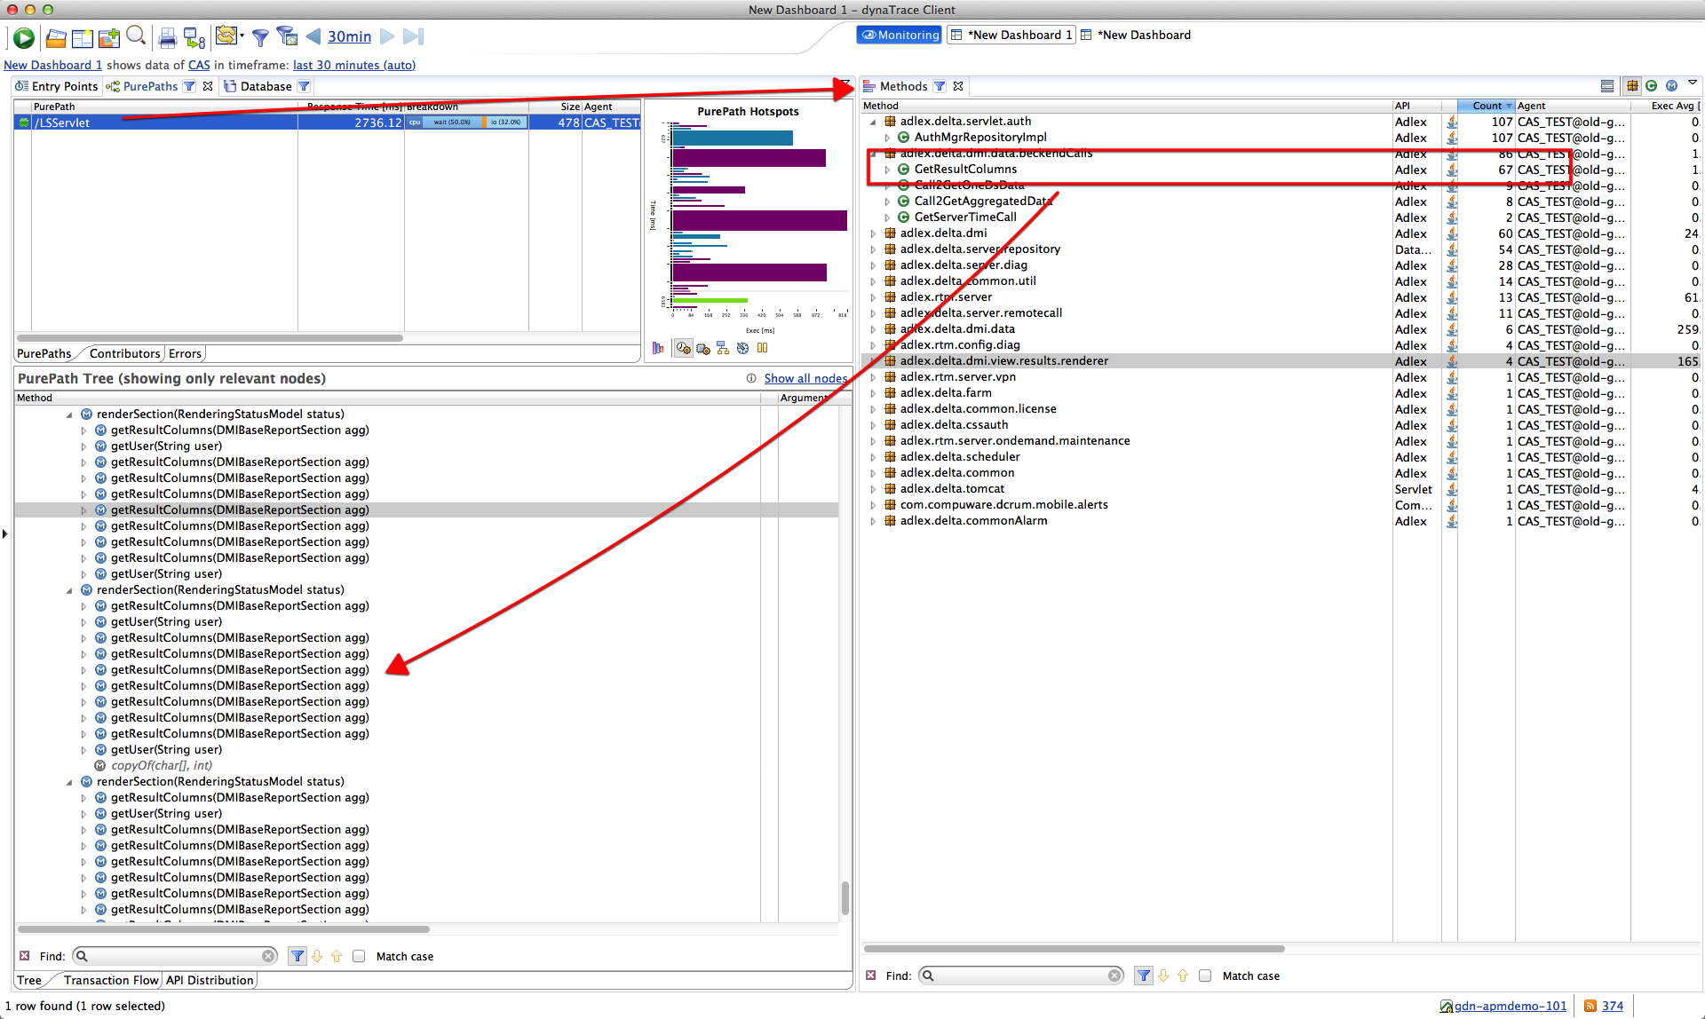Select the copyOf(char[], int) tree node

(161, 766)
